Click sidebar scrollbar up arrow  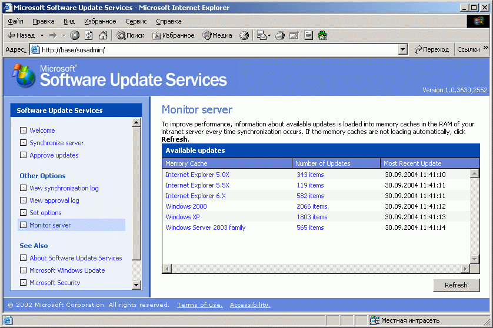pos(136,122)
